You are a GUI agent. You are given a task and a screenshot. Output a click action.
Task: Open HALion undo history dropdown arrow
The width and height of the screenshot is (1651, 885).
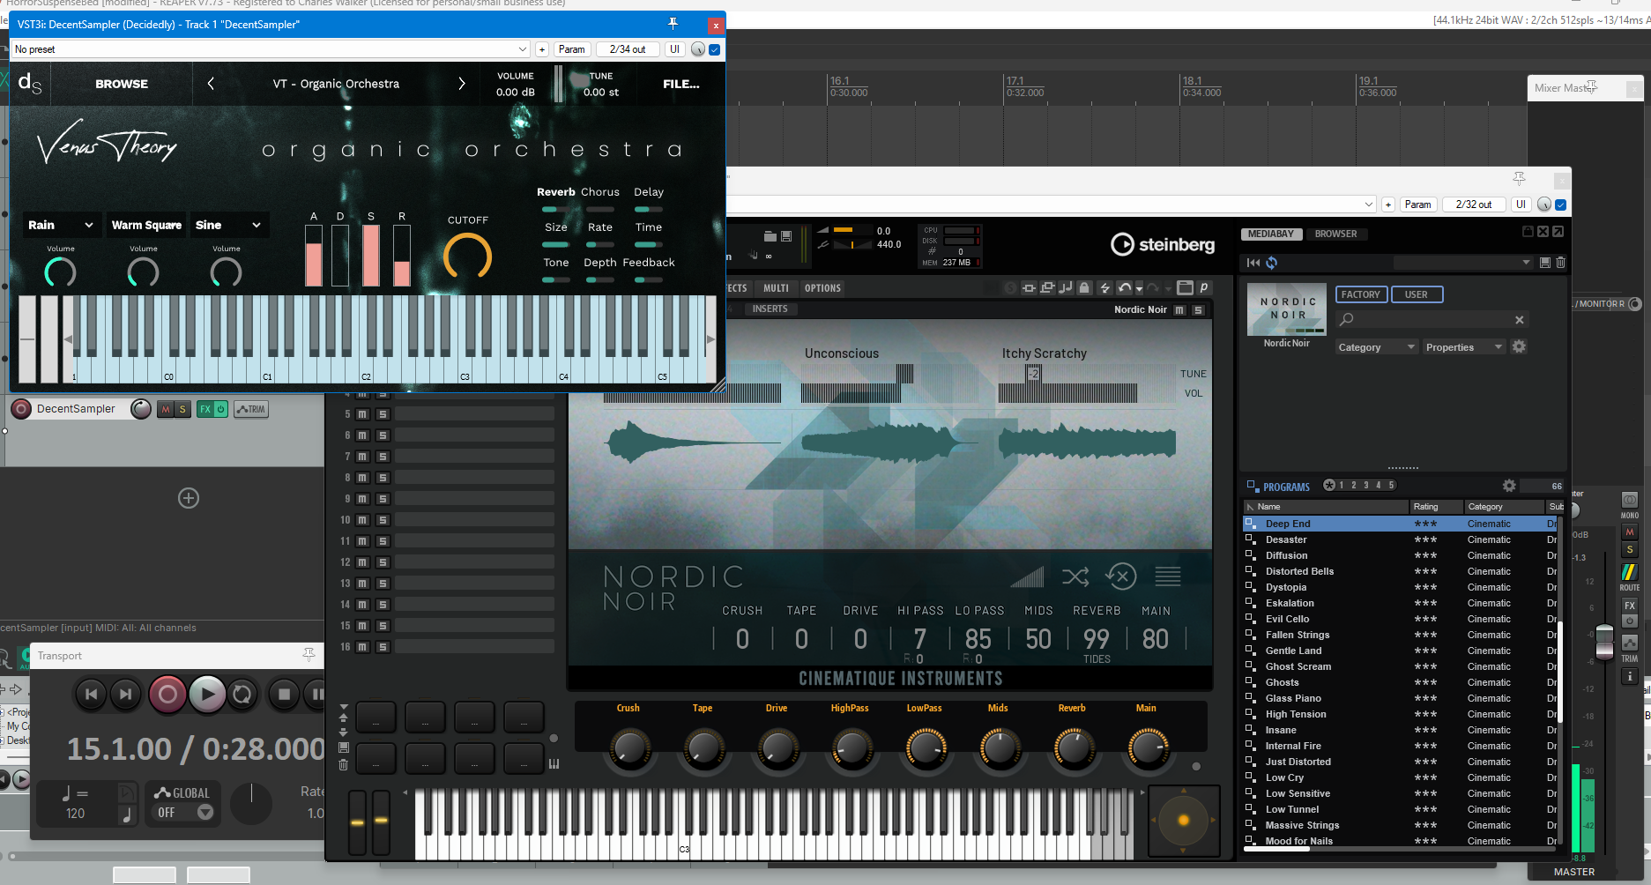1139,288
